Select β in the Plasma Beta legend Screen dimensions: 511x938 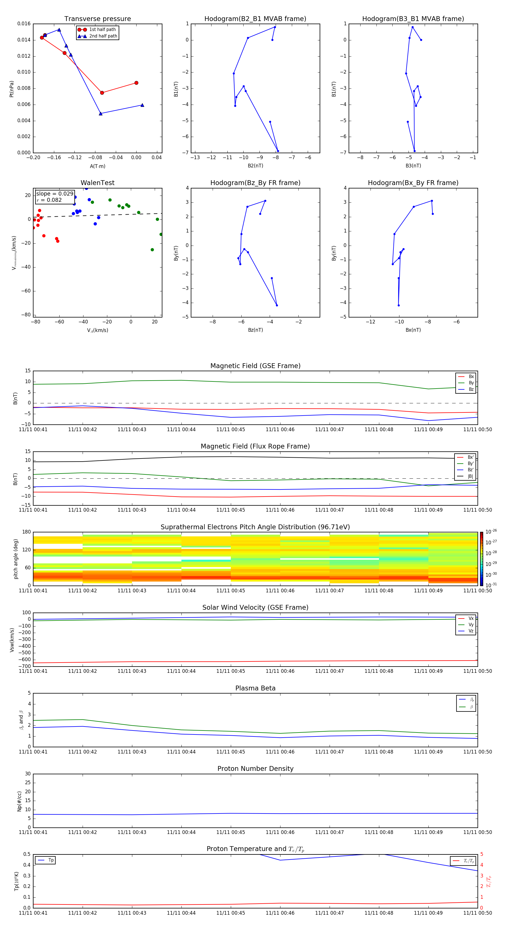[x=466, y=707]
